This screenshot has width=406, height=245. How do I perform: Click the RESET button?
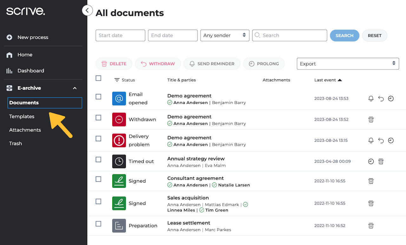374,36
